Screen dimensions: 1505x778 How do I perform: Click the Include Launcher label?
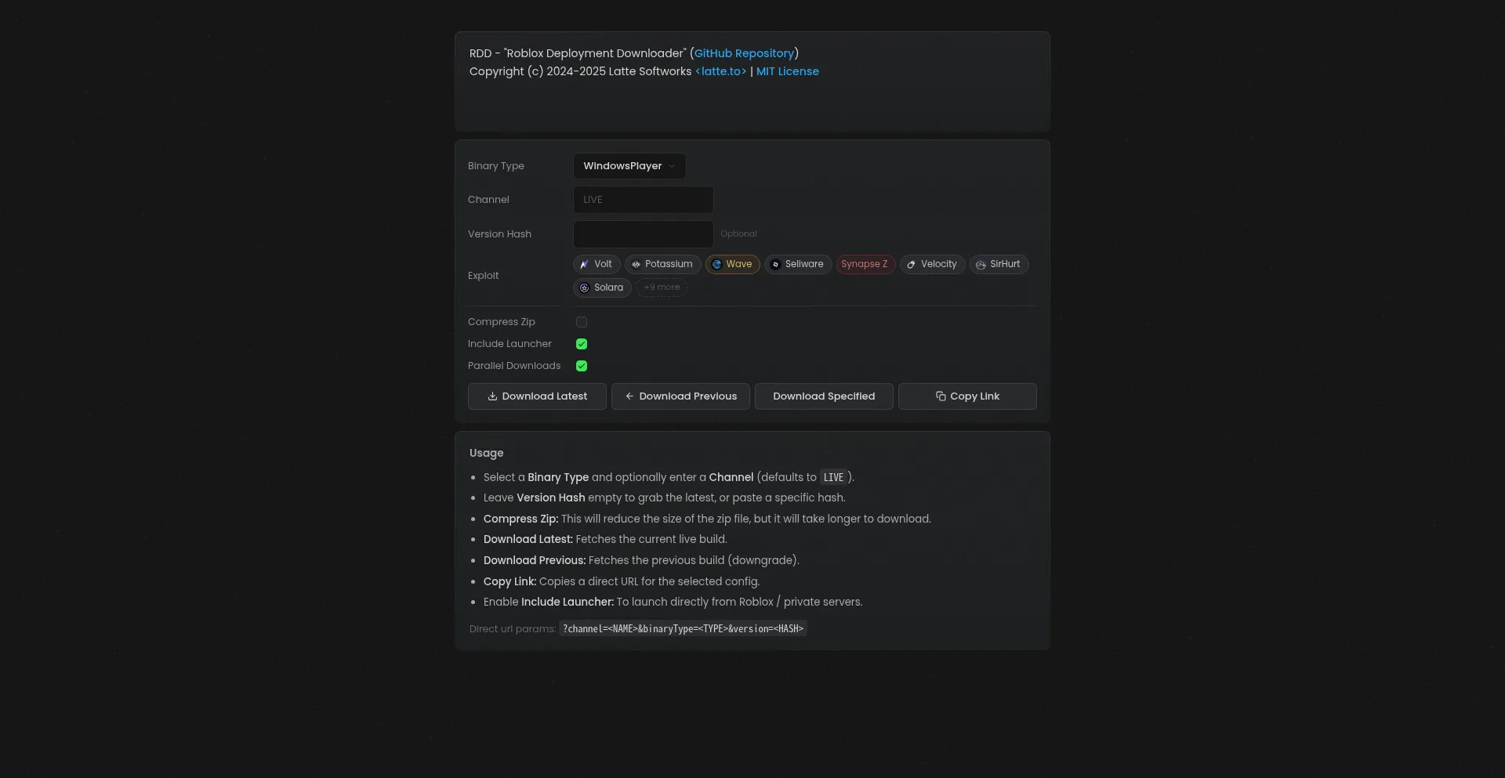[x=510, y=344]
